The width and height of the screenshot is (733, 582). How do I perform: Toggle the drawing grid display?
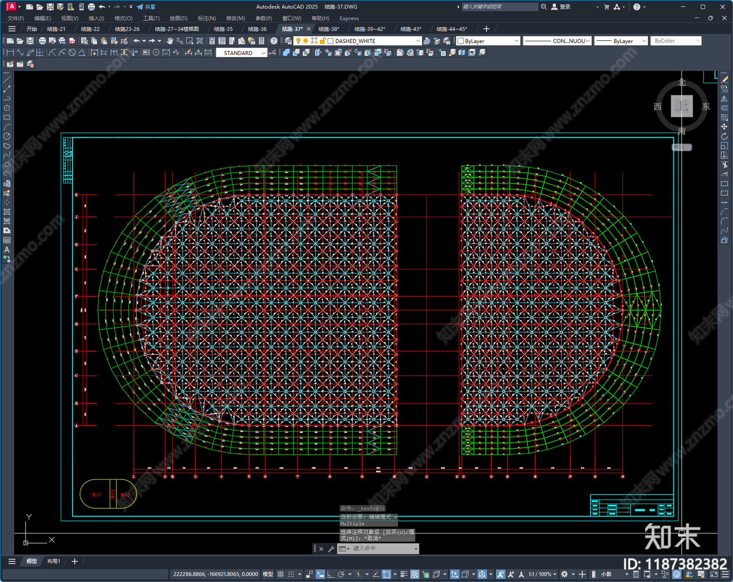click(x=280, y=574)
